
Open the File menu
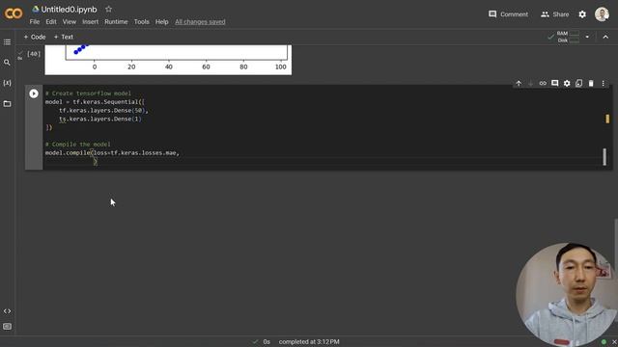click(x=35, y=21)
